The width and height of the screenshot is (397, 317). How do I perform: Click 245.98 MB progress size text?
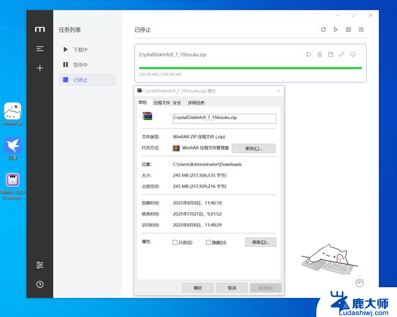coord(160,74)
